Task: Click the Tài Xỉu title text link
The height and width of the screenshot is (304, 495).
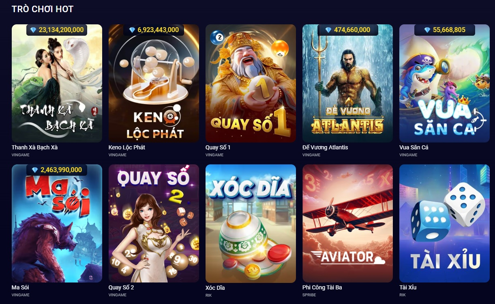Action: (x=408, y=287)
